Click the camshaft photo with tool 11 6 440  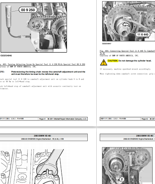click(129, 21)
